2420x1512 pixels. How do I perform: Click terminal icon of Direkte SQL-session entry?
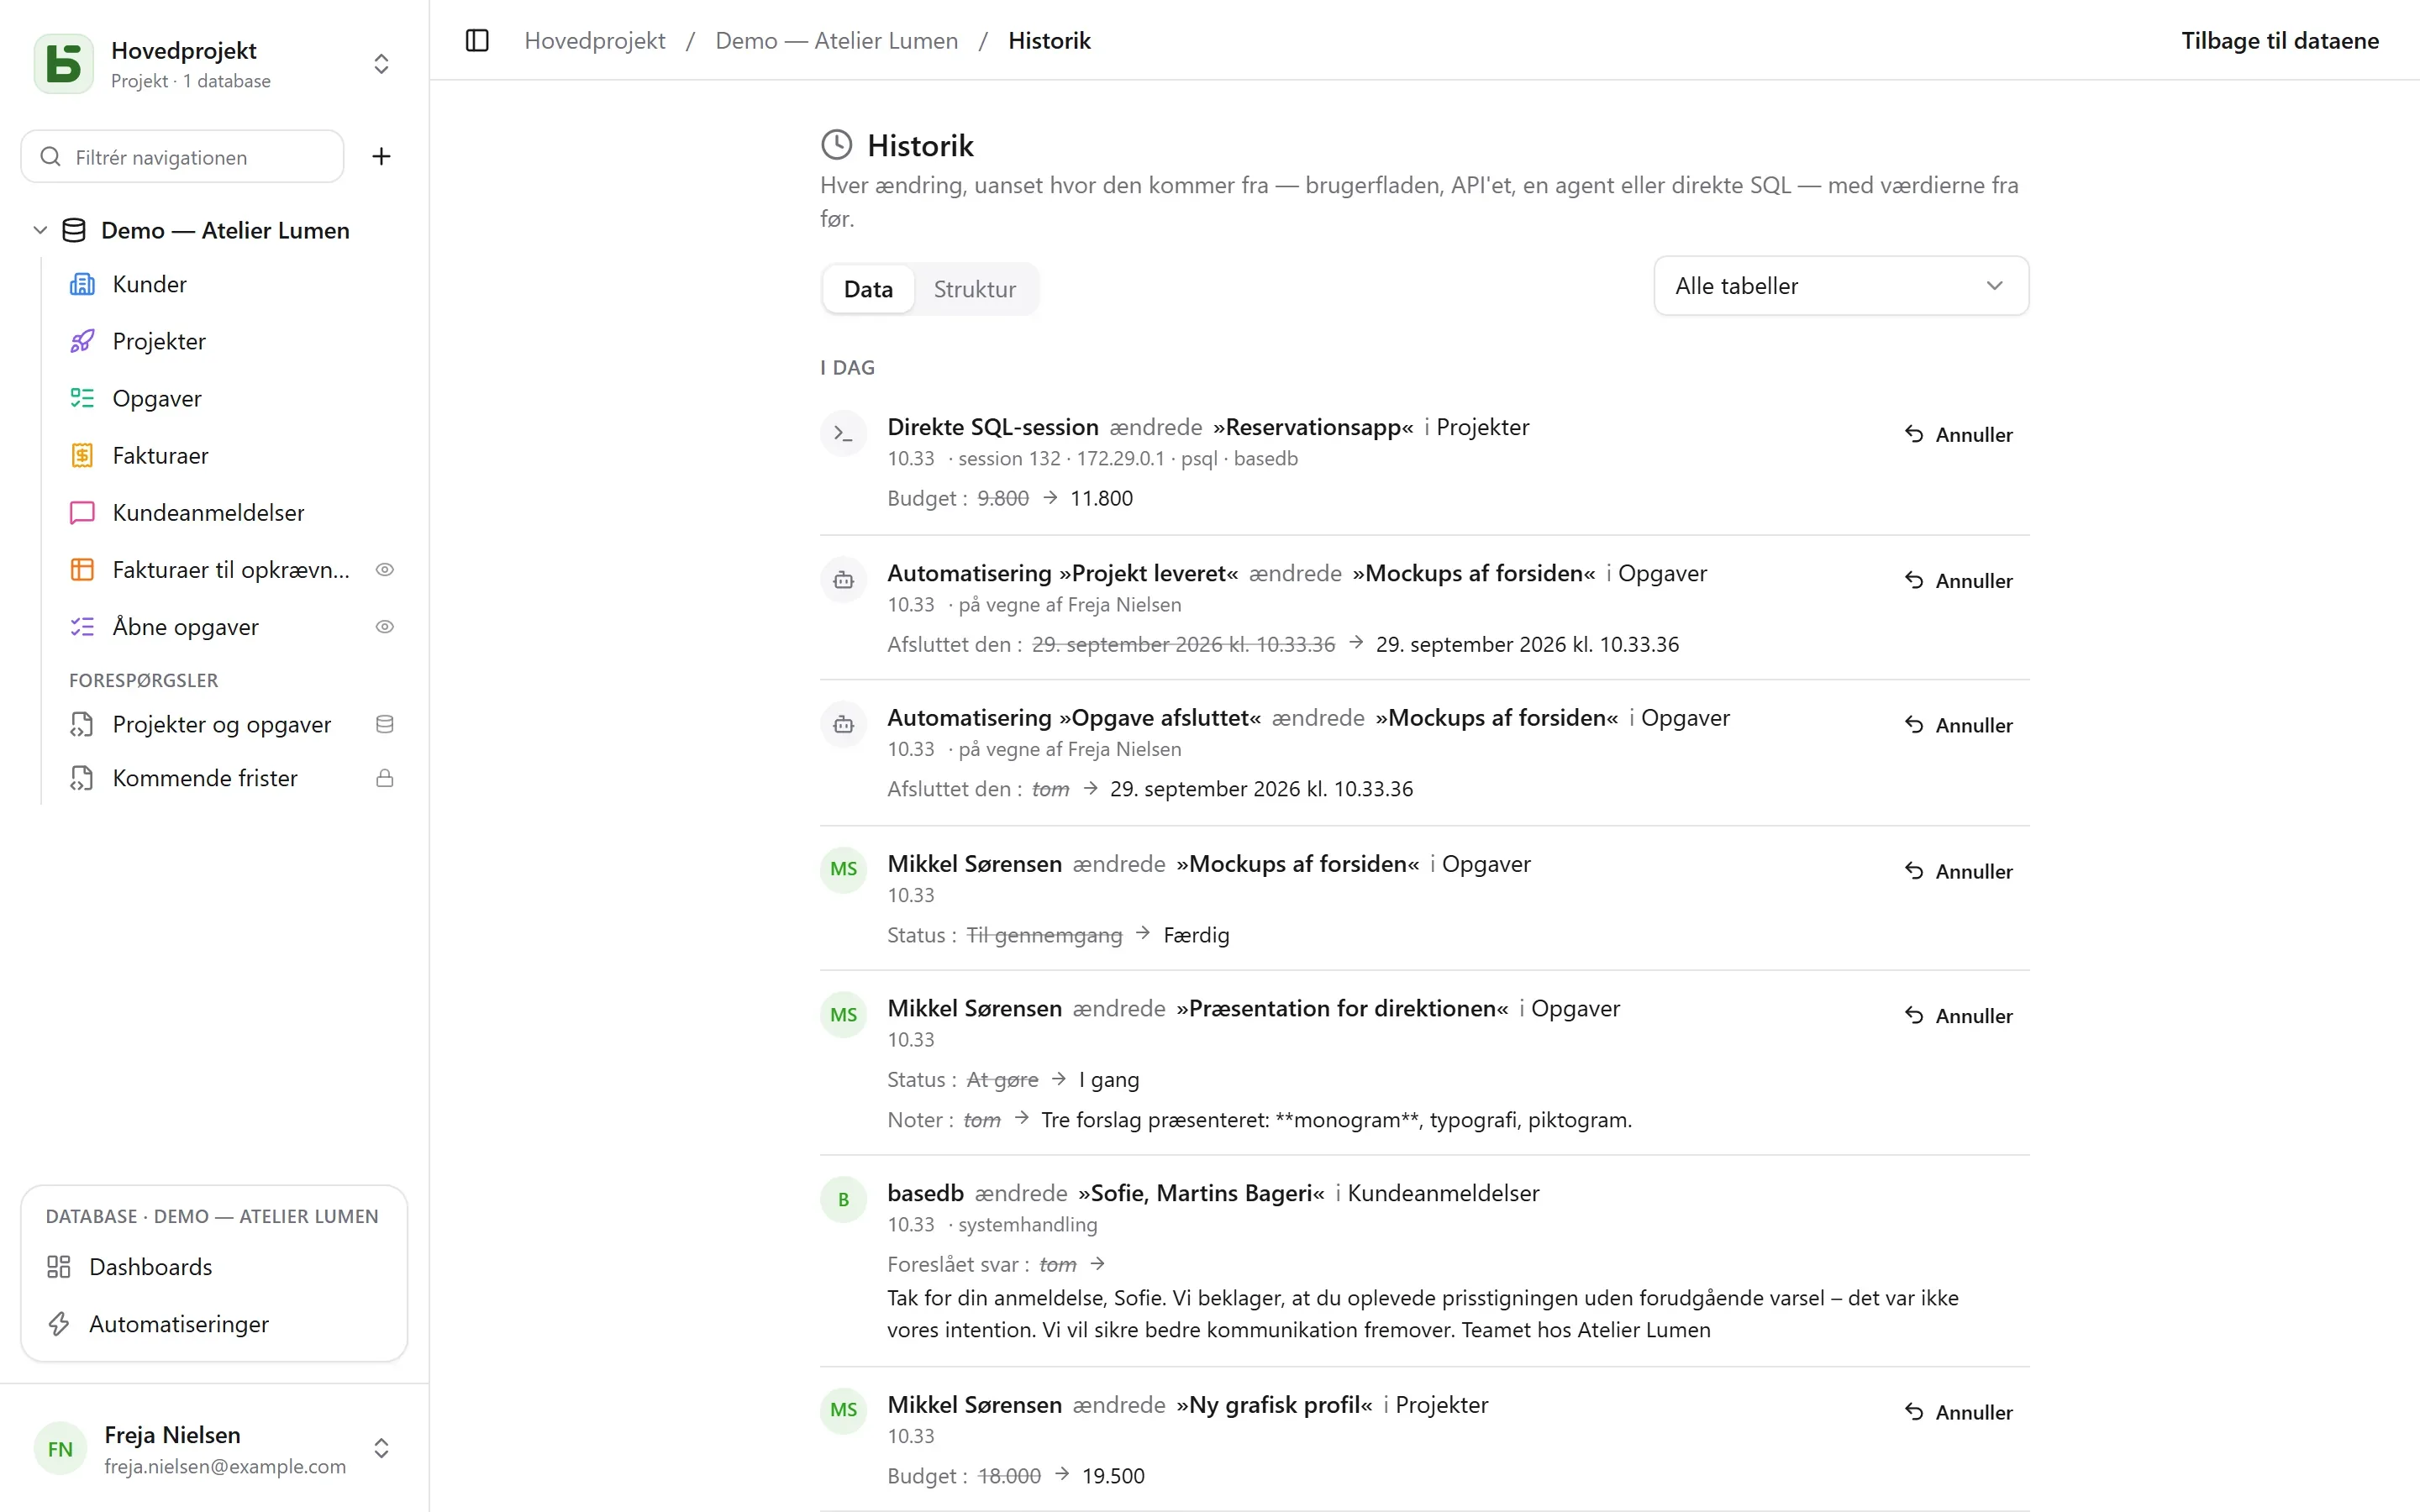point(843,434)
